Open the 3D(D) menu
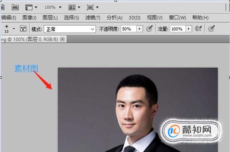The image size is (230, 152). click(134, 18)
